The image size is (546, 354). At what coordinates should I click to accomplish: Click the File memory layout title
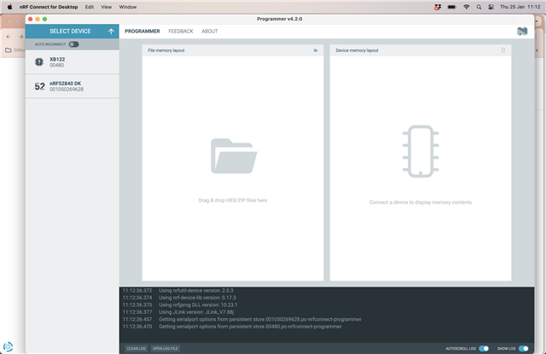click(x=166, y=50)
